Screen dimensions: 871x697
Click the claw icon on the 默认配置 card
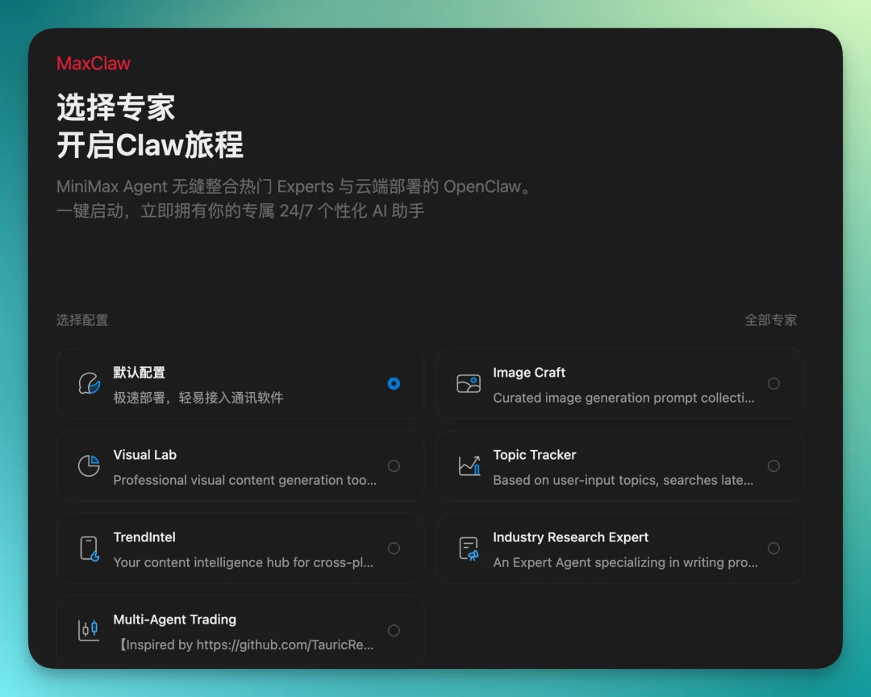tap(89, 383)
